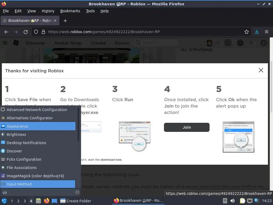This screenshot has width=273, height=205.
Task: Switch to the Brookhaven RP taskbar window
Action: coord(139,201)
